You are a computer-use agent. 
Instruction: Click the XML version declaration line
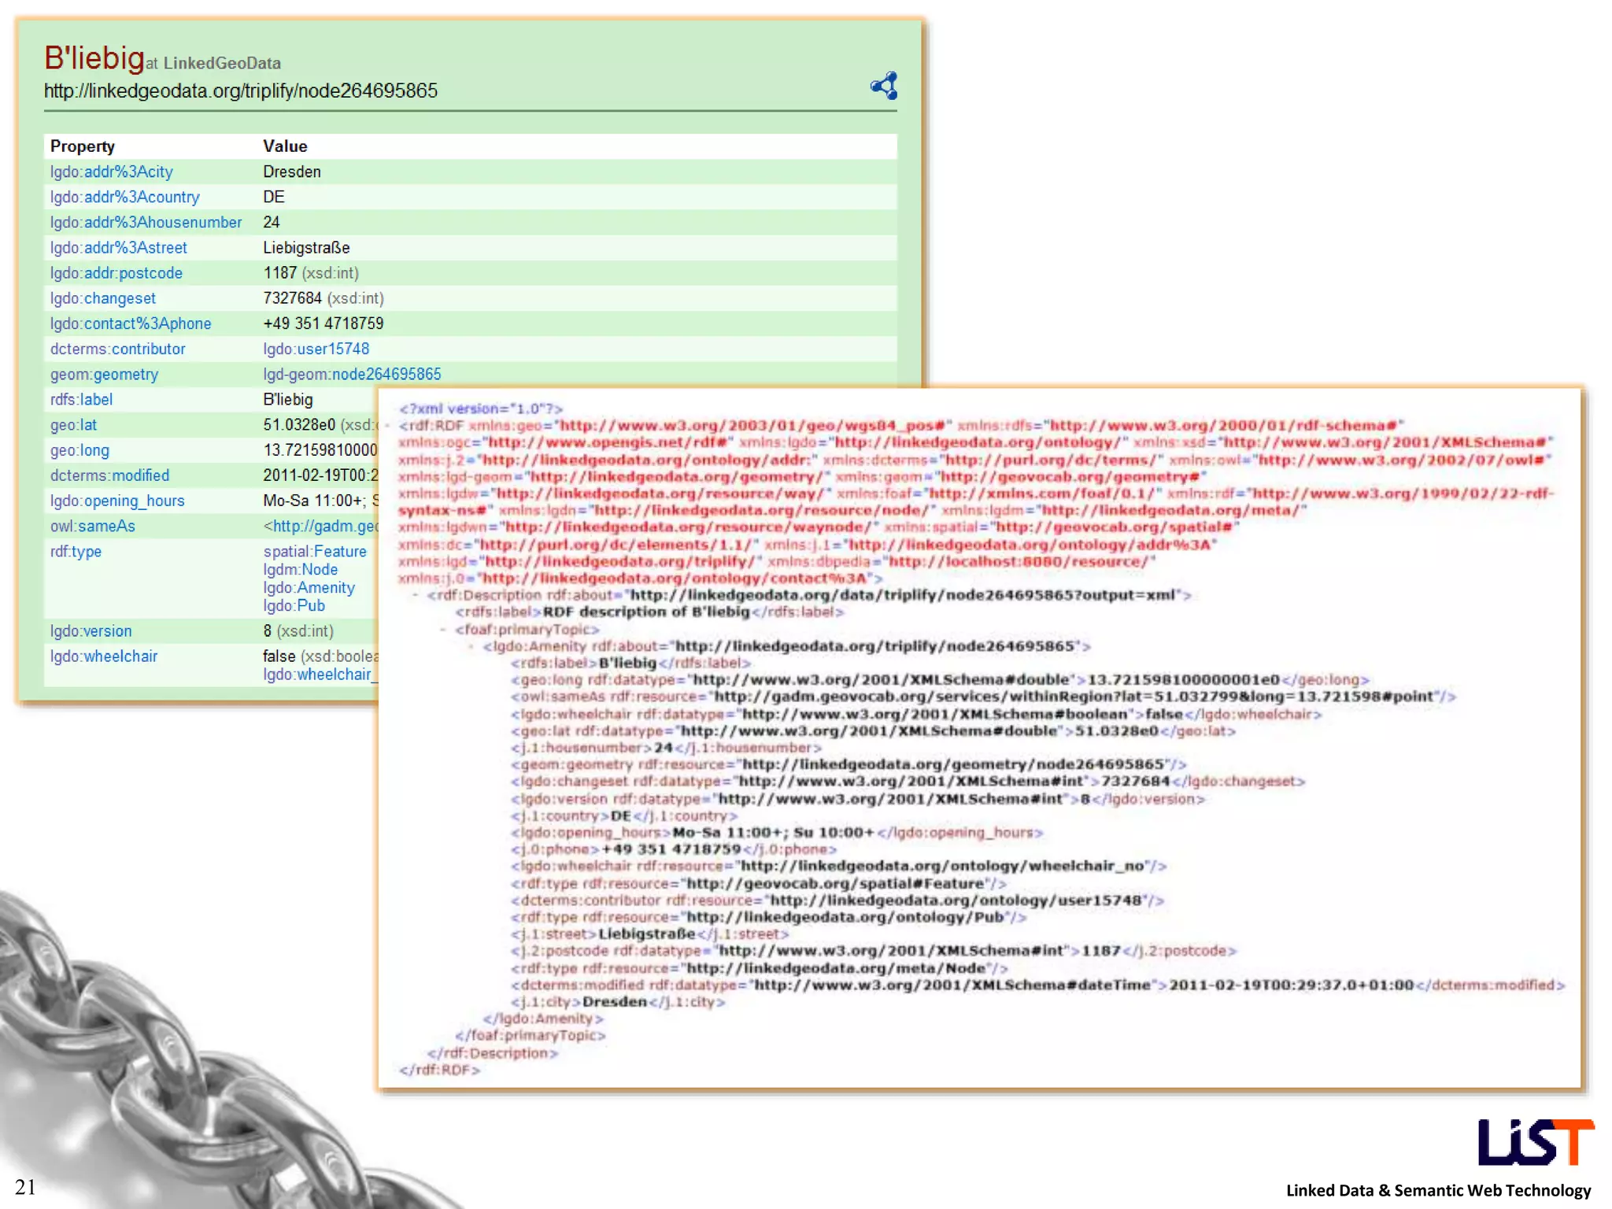pyautogui.click(x=480, y=409)
